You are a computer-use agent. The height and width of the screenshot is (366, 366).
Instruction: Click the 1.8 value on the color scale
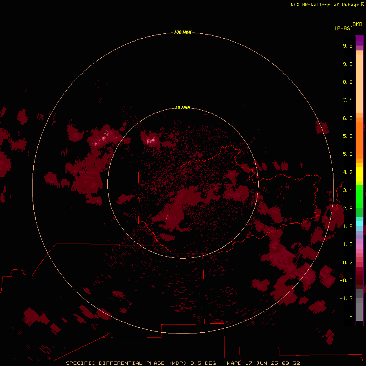[348, 227]
